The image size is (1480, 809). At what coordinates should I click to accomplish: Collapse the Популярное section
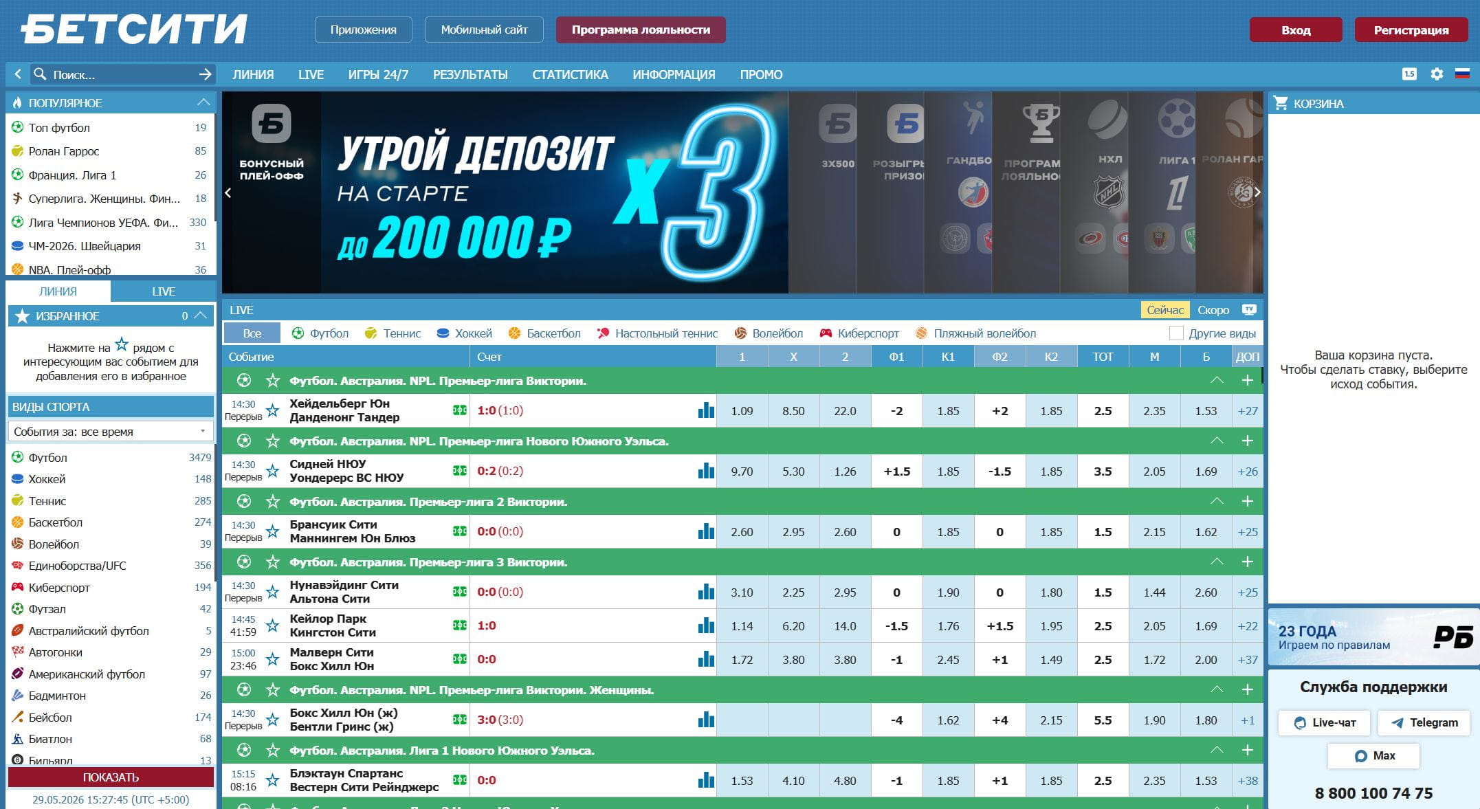203,102
